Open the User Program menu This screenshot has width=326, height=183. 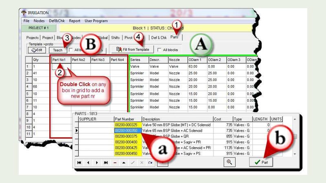click(x=96, y=21)
